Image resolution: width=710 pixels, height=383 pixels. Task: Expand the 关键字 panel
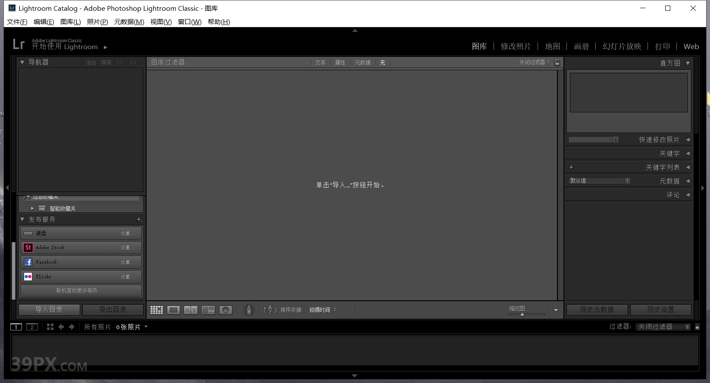688,153
